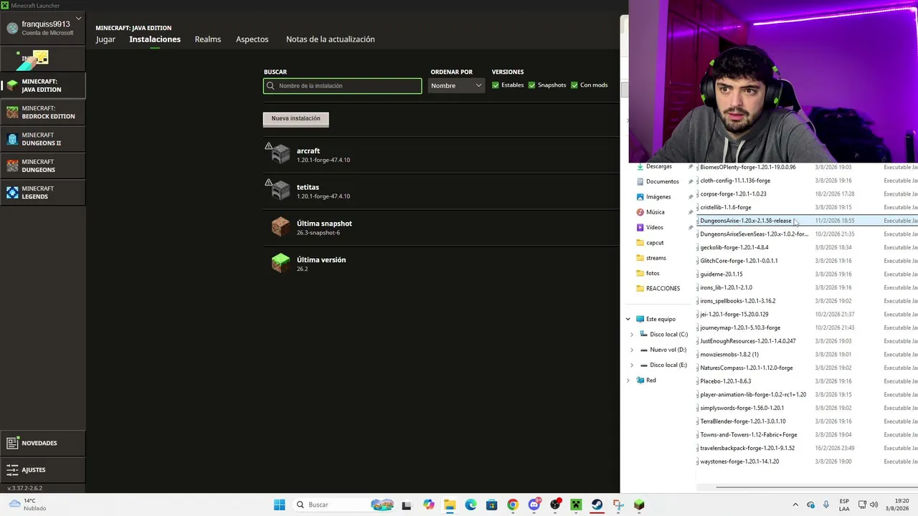918x516 pixels.
Task: Open Minecraft Dungeons from the sidebar
Action: coord(42,166)
